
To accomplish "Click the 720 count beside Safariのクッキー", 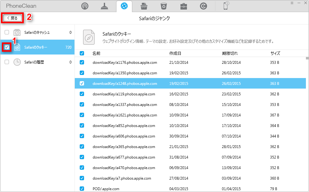I will click(x=68, y=47).
